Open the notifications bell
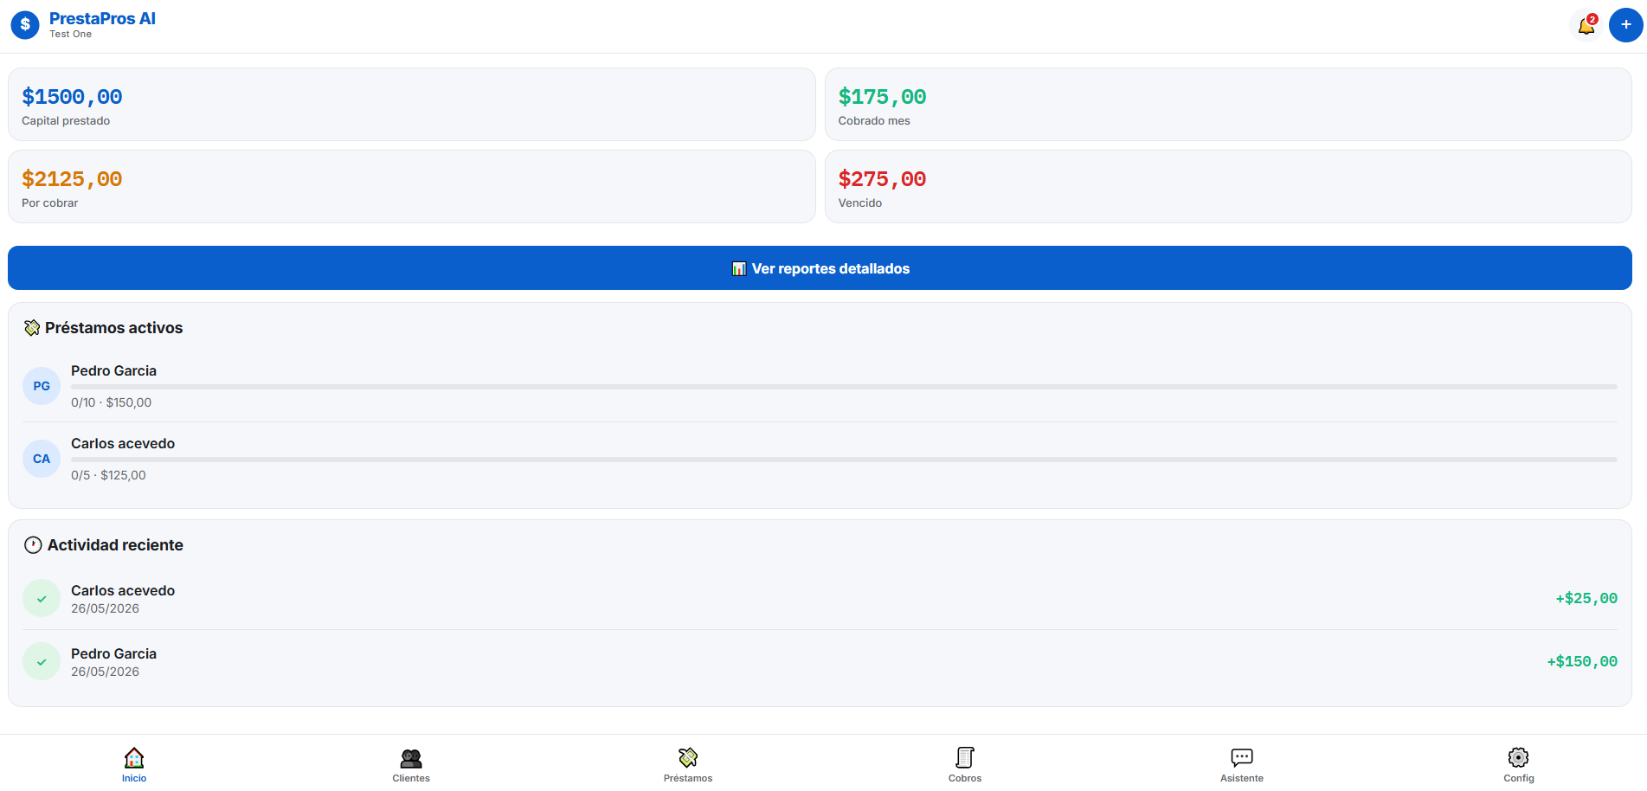The width and height of the screenshot is (1647, 791). (1586, 25)
